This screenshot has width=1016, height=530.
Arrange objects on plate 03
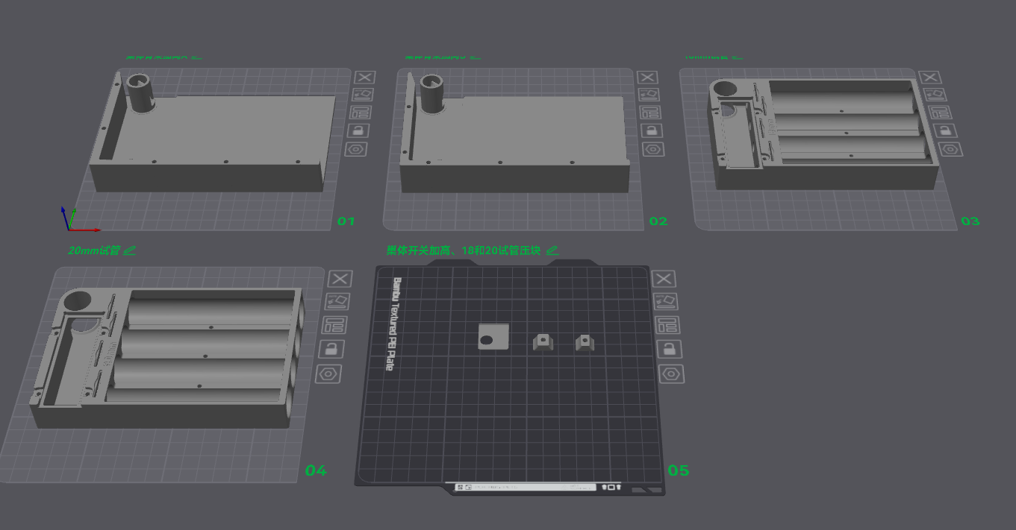click(x=938, y=113)
